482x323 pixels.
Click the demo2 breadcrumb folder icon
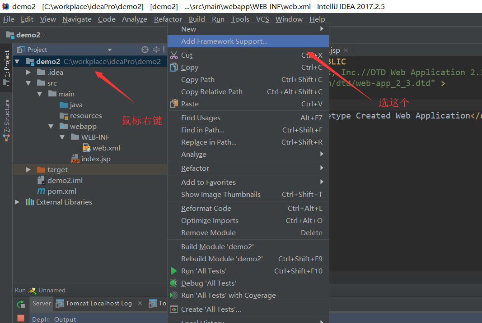[10, 35]
